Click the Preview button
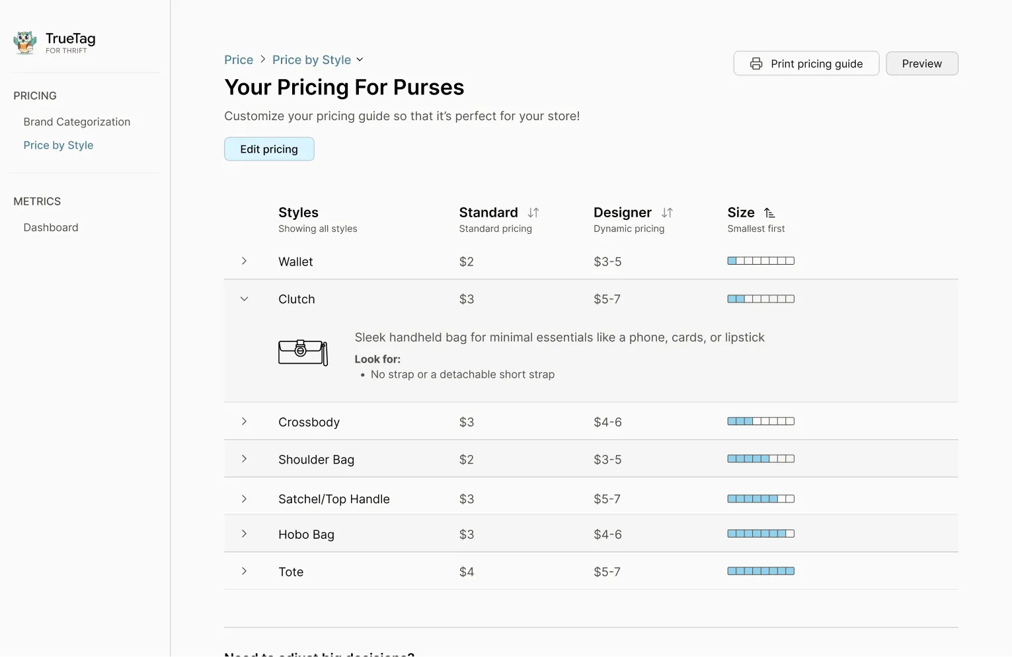 point(921,64)
